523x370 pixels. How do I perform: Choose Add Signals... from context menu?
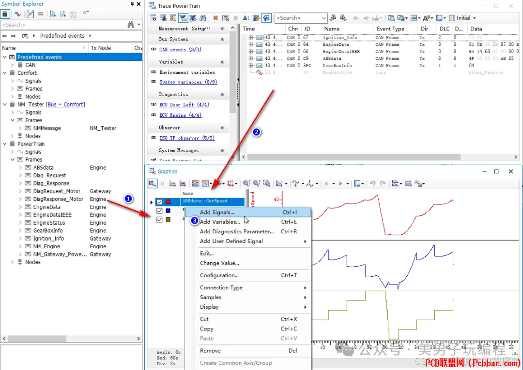point(248,212)
